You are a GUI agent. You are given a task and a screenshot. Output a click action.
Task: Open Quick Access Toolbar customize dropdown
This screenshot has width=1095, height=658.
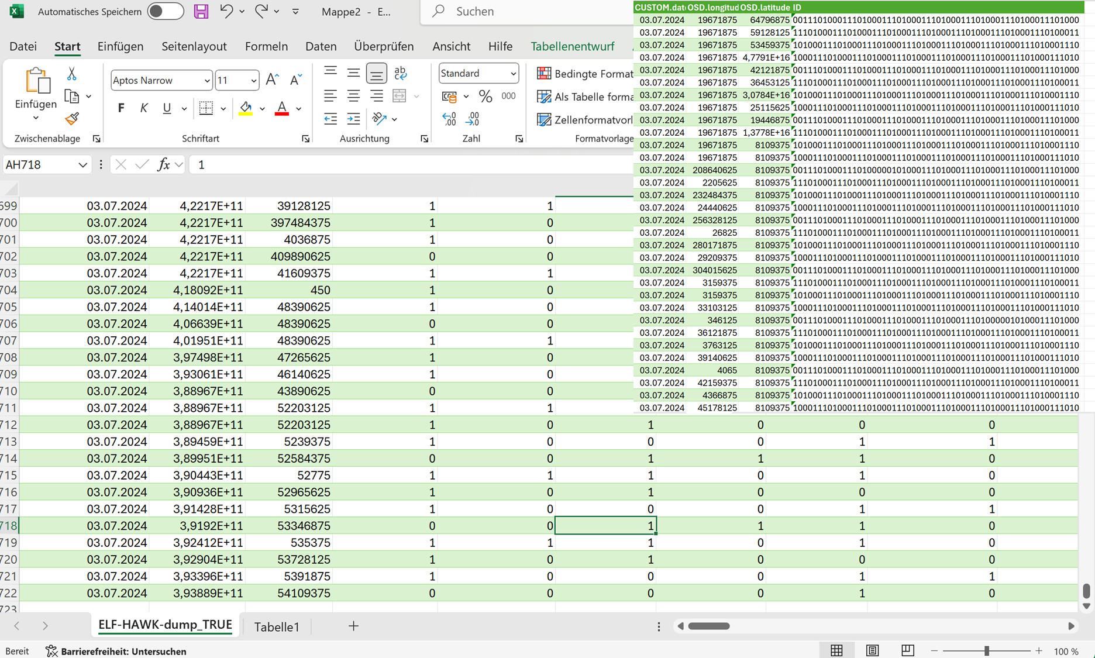point(295,11)
